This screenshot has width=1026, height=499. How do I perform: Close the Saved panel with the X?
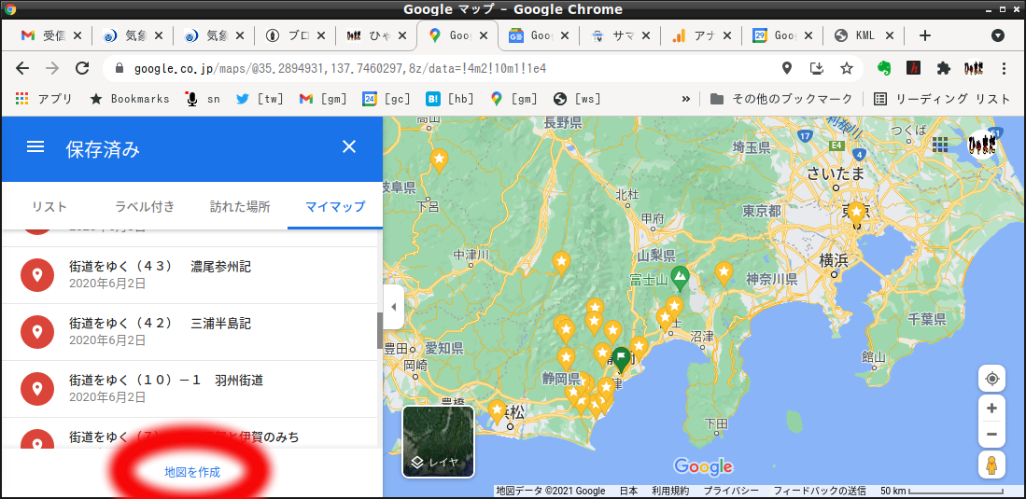[x=349, y=146]
